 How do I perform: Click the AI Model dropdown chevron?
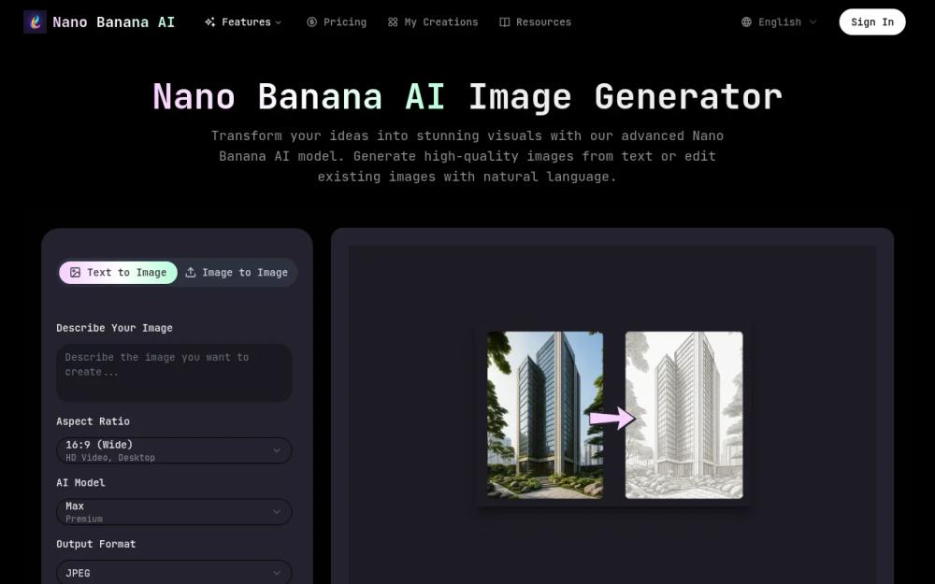(277, 512)
